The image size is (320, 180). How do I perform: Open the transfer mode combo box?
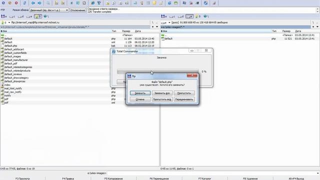pos(49,10)
